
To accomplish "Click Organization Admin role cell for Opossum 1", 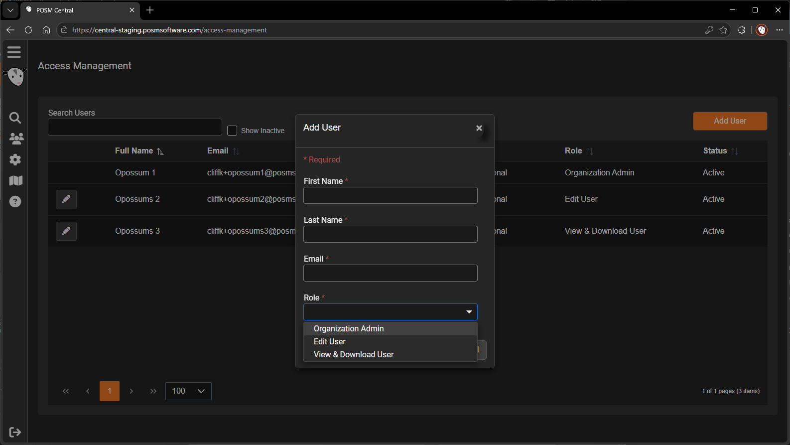I will [600, 173].
